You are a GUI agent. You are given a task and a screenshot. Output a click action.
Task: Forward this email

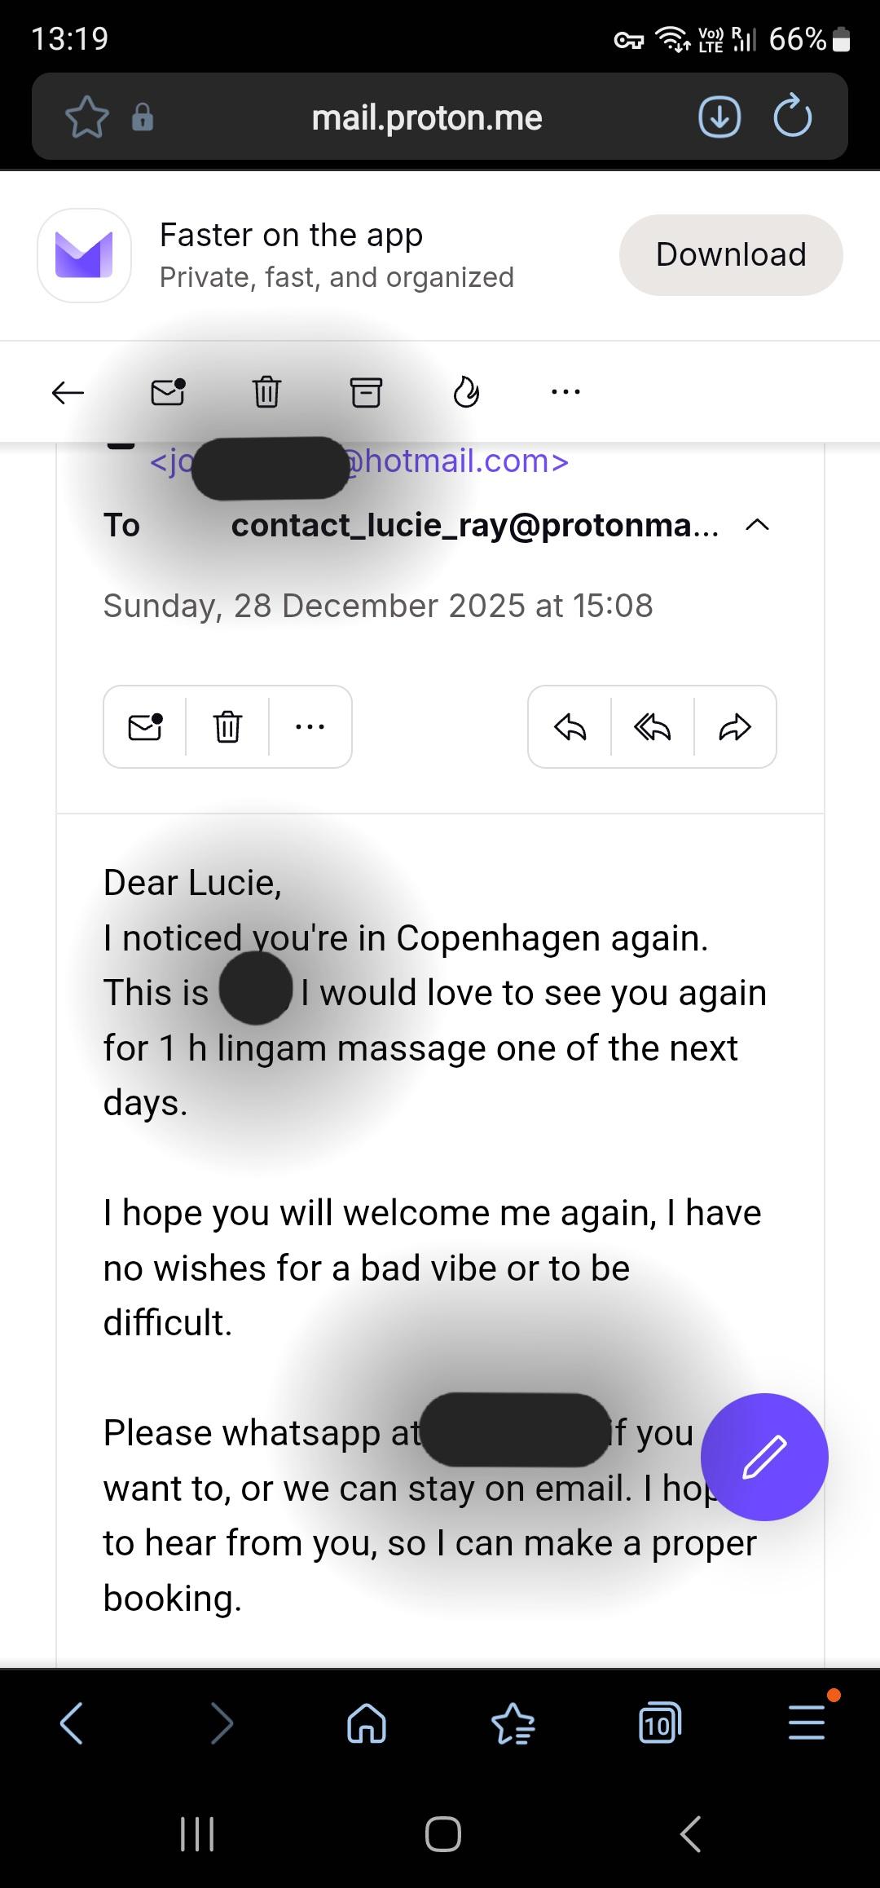coord(735,726)
